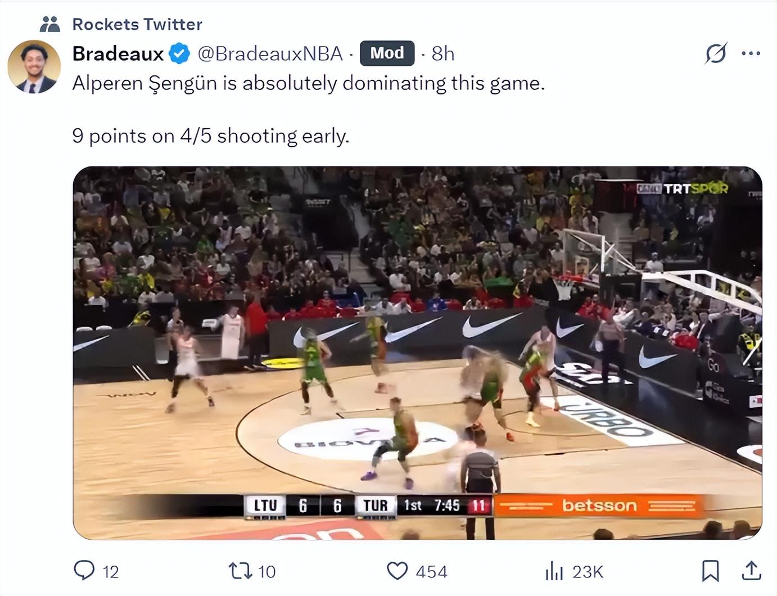Click the 23K views count

pyautogui.click(x=588, y=572)
